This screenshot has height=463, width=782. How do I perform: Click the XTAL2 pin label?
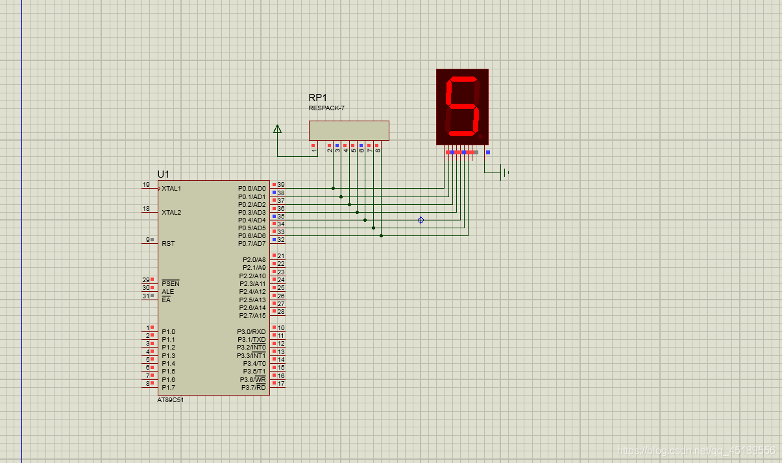pyautogui.click(x=171, y=212)
